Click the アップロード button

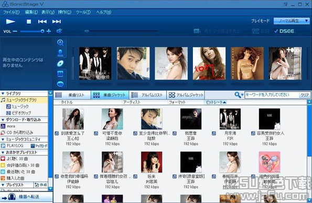coord(39,146)
